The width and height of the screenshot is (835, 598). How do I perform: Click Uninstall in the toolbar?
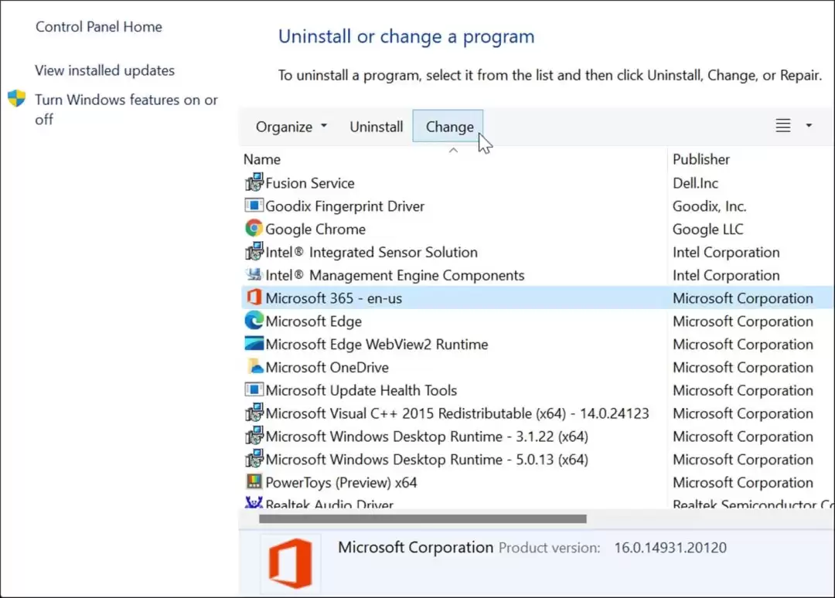376,127
